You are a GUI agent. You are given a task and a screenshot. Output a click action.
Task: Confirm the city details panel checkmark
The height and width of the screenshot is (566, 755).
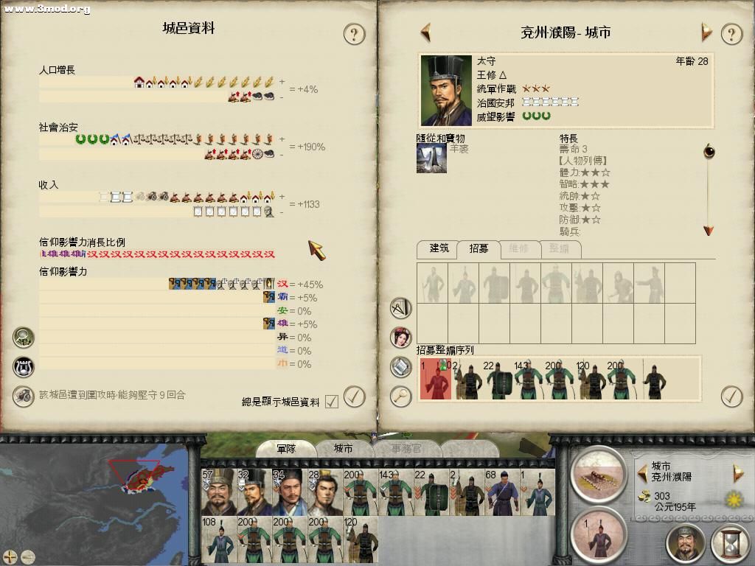(355, 396)
